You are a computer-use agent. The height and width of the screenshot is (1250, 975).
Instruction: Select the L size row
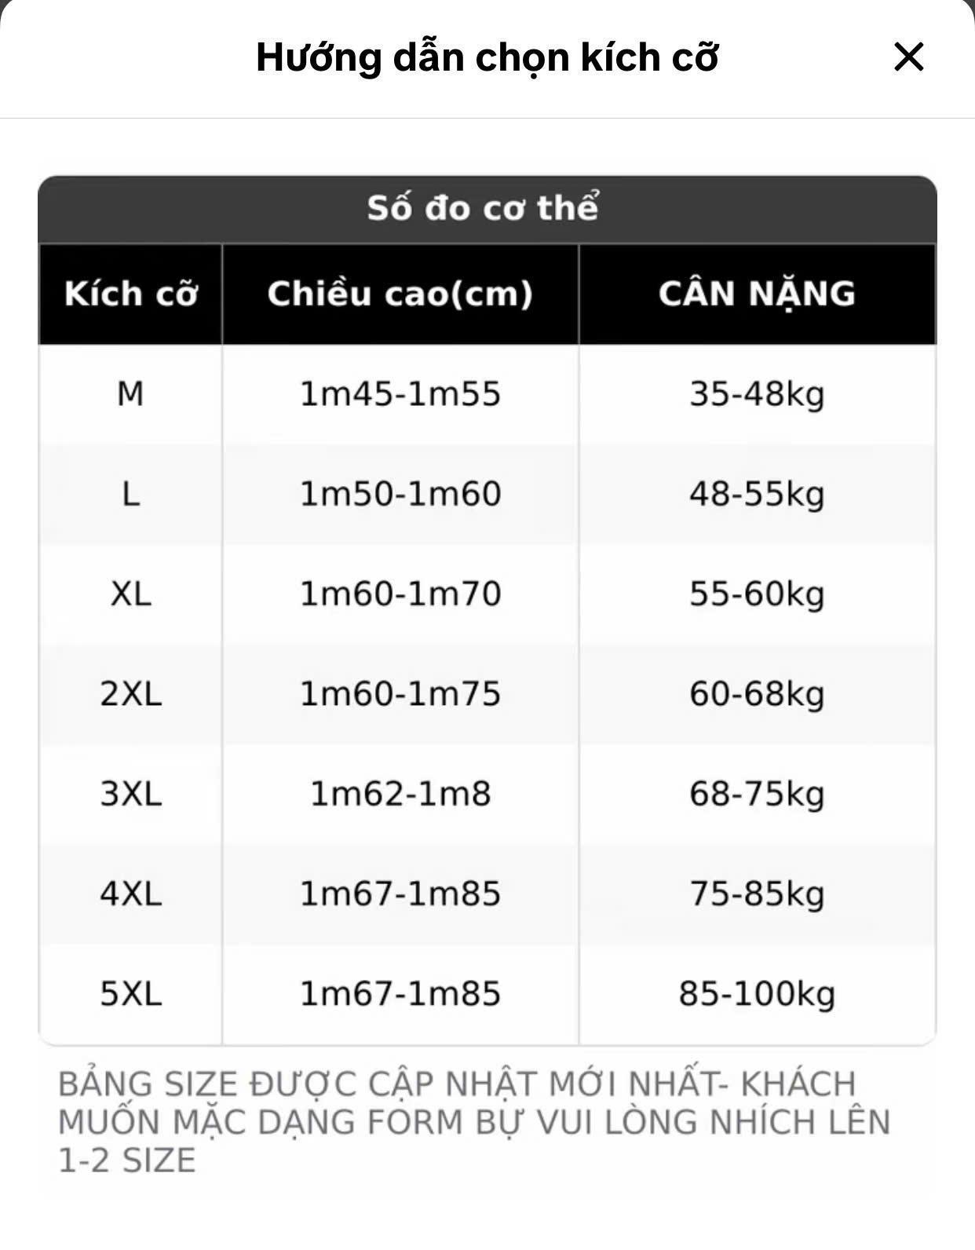(487, 494)
